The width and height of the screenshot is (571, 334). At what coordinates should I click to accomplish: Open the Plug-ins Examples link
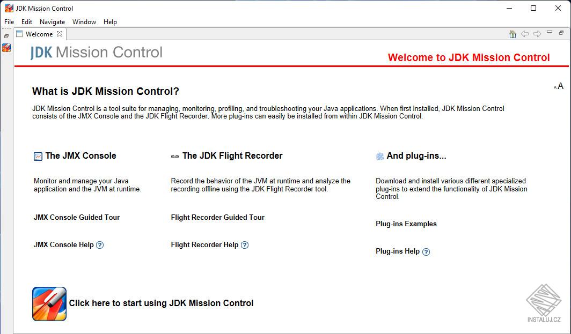tap(406, 224)
